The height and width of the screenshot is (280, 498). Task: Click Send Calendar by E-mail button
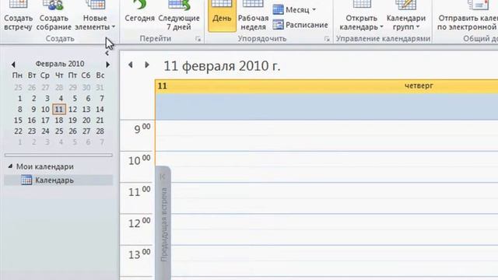pyautogui.click(x=467, y=16)
